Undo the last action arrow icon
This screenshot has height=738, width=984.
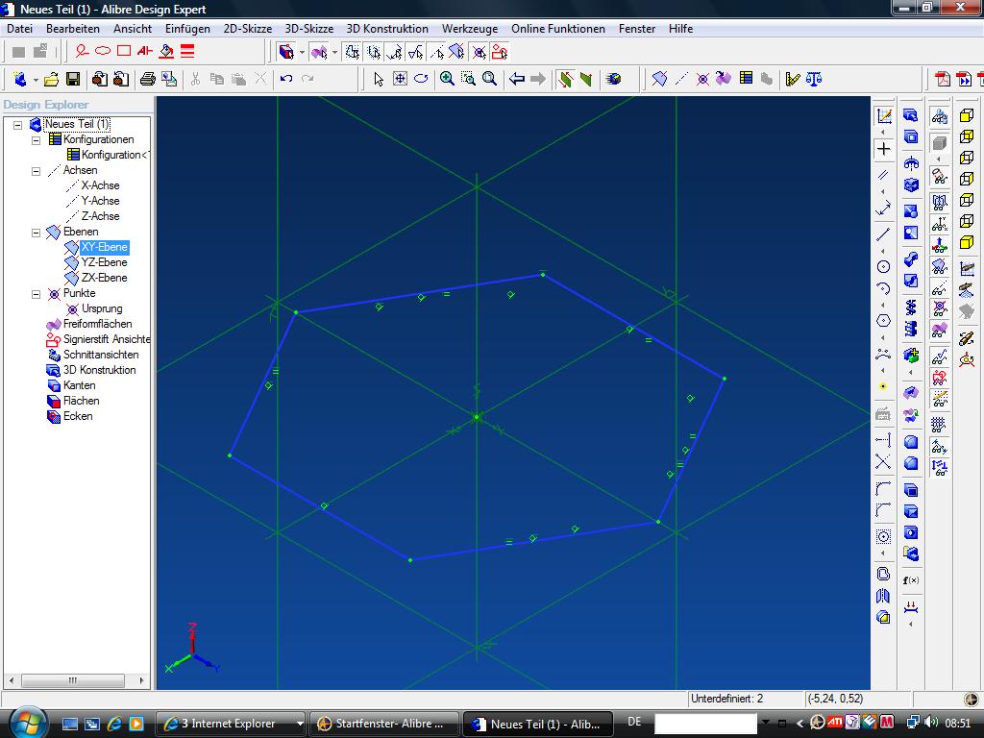(286, 79)
